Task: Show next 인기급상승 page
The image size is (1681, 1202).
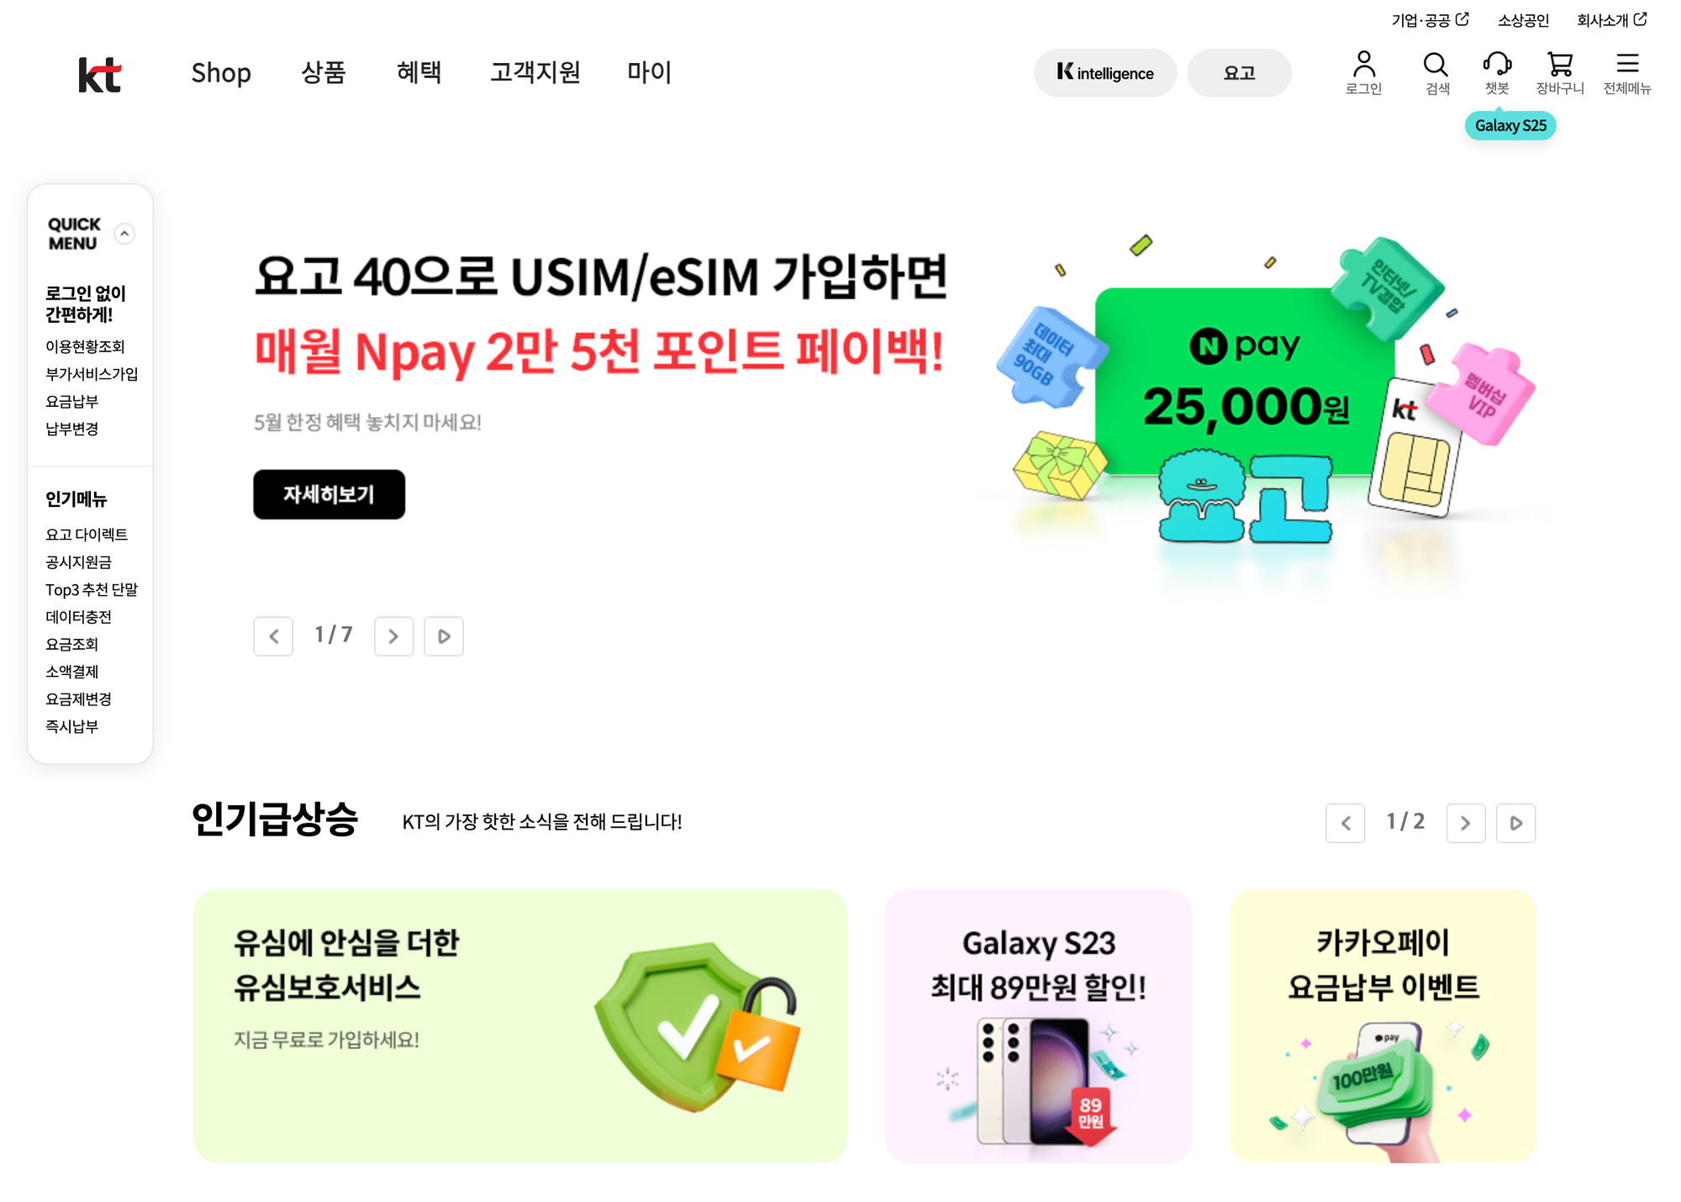Action: (x=1465, y=823)
